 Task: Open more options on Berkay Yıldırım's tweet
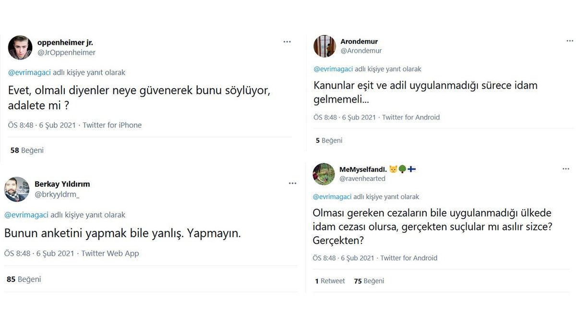click(292, 183)
